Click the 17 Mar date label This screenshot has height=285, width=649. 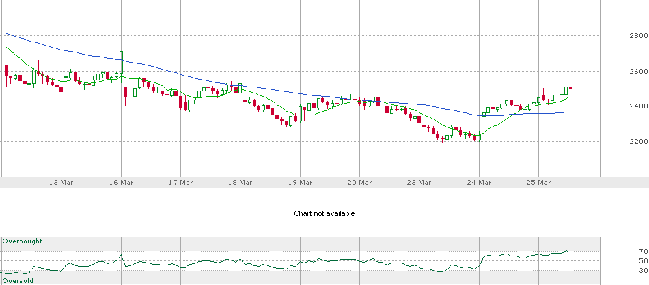pyautogui.click(x=181, y=182)
